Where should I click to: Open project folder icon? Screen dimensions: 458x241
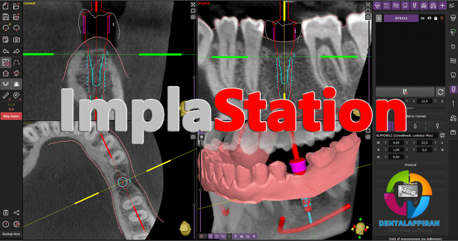pyautogui.click(x=16, y=5)
